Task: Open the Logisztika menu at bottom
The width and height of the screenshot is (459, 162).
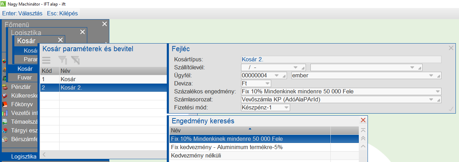Action: (x=24, y=156)
